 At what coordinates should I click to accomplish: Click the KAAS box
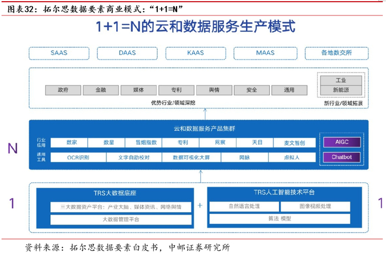pyautogui.click(x=196, y=53)
